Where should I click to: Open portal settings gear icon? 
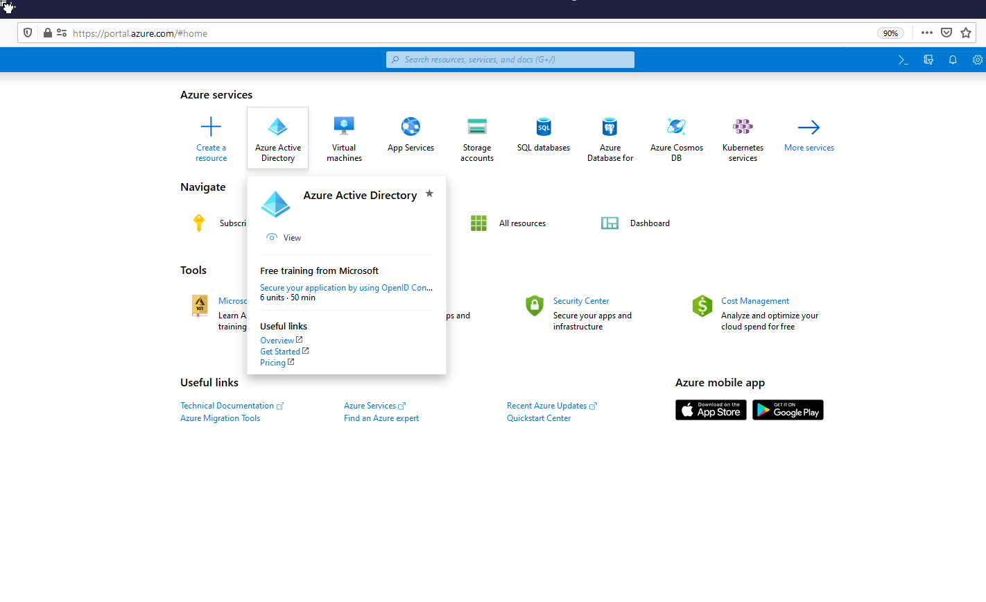pos(978,60)
